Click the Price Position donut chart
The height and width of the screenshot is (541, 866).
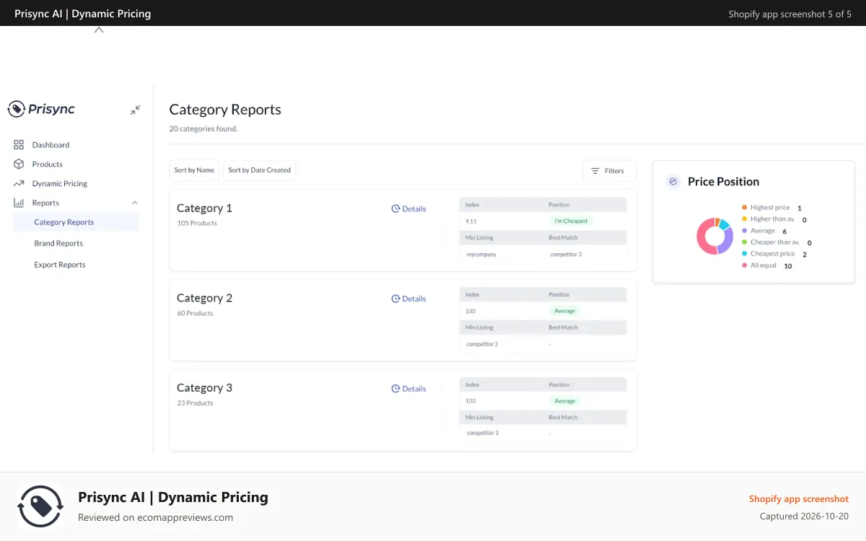715,236
